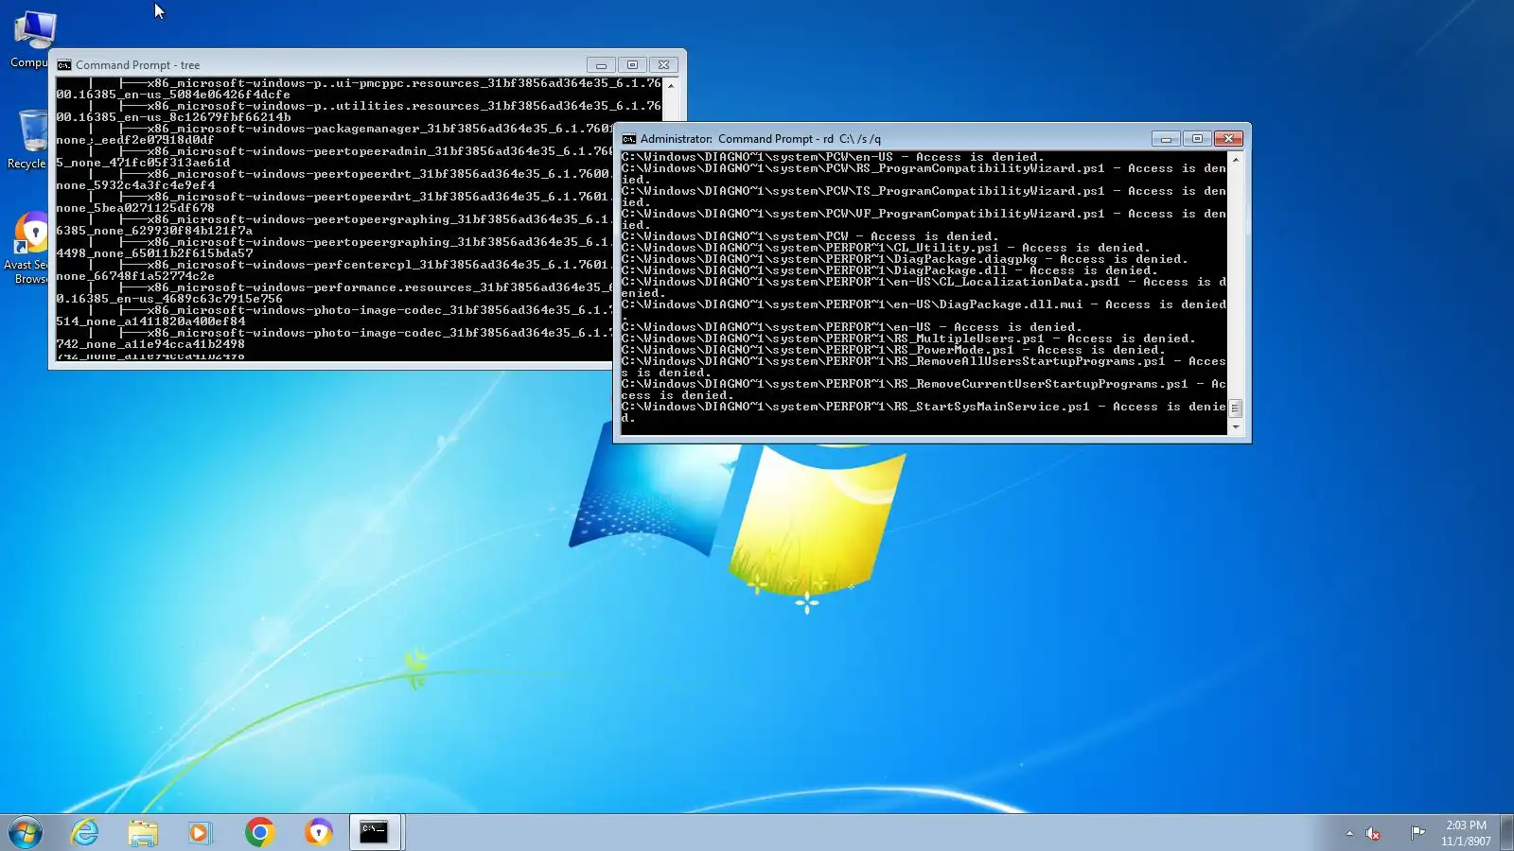
Task: Click the line with PCW\RS_ProgramCompatibilityWizard.ps1
Action: point(924,174)
